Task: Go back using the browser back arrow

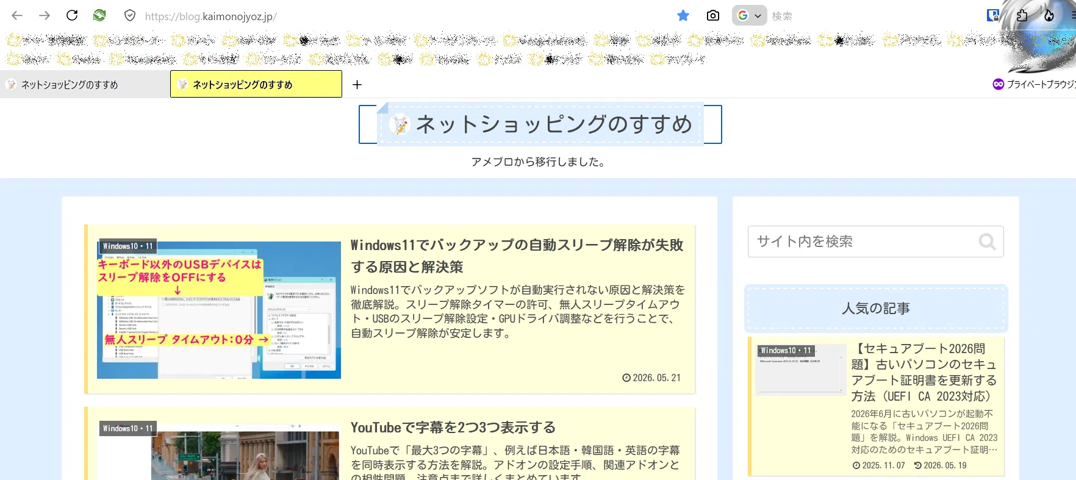Action: [17, 15]
